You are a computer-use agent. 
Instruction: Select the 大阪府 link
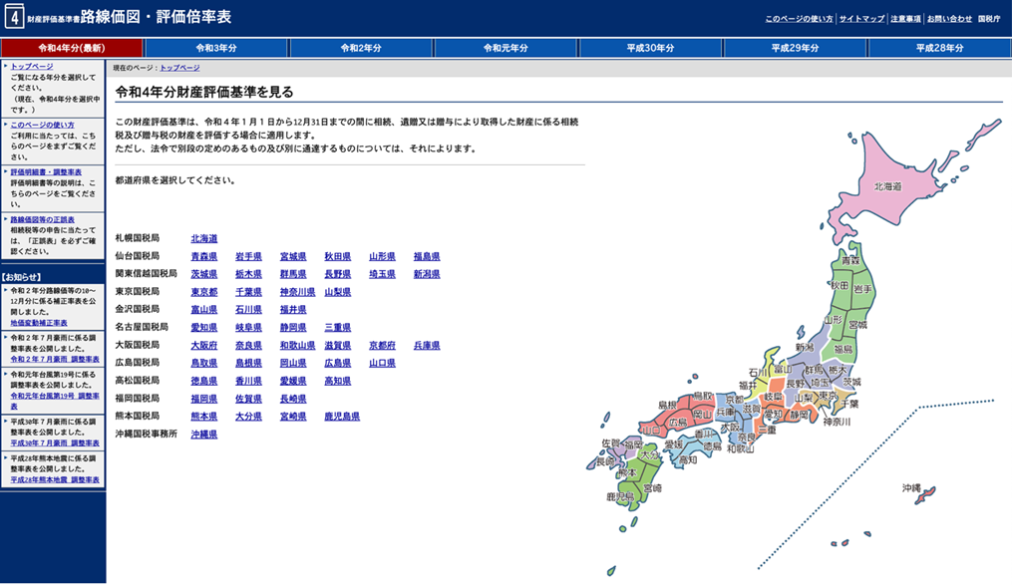[204, 346]
